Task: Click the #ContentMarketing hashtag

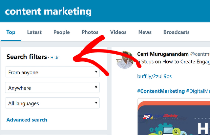Action: pos(161,91)
